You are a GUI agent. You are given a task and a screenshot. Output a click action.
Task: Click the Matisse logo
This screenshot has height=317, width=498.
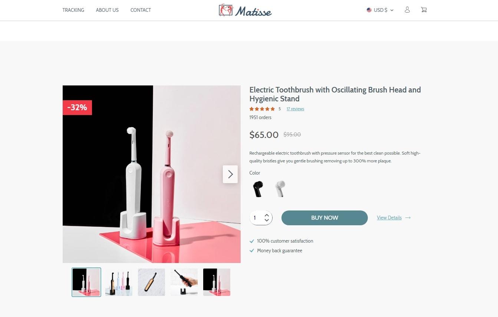click(245, 10)
